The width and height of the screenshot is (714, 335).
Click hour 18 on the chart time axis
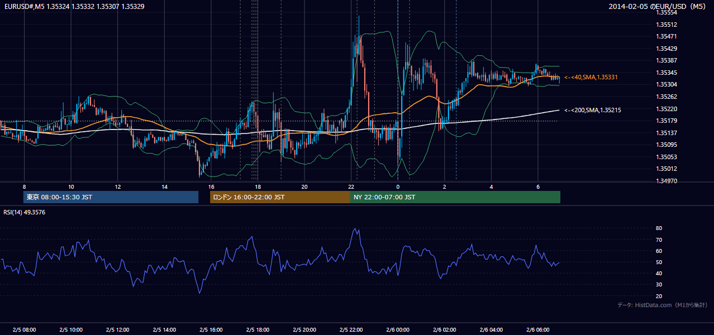coord(258,186)
